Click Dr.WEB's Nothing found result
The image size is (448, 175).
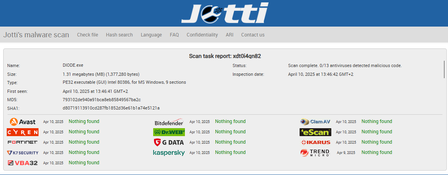(x=230, y=131)
